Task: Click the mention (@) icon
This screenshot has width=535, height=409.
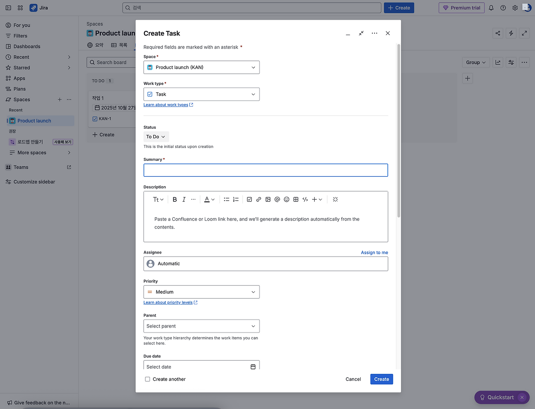Action: [x=277, y=200]
